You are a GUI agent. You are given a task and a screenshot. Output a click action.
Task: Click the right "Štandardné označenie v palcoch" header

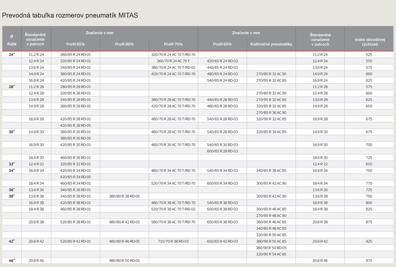(320, 38)
